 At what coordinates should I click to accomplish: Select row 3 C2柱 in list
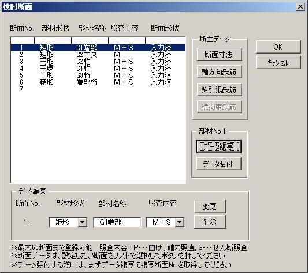[x=98, y=62]
